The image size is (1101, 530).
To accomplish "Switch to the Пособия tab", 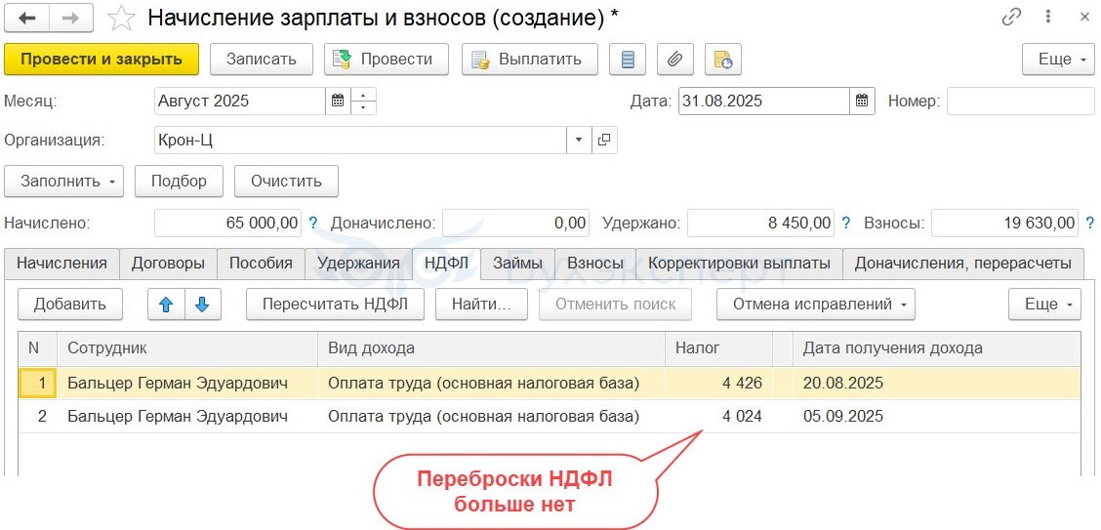I will pos(262,264).
